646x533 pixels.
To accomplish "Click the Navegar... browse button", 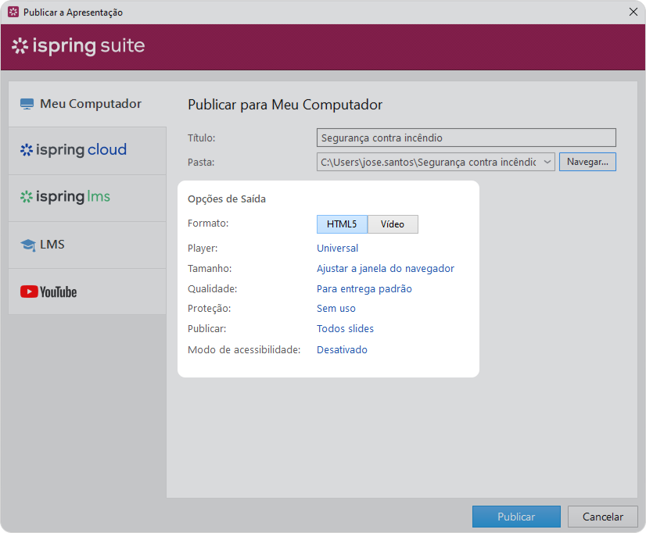I will tap(587, 162).
